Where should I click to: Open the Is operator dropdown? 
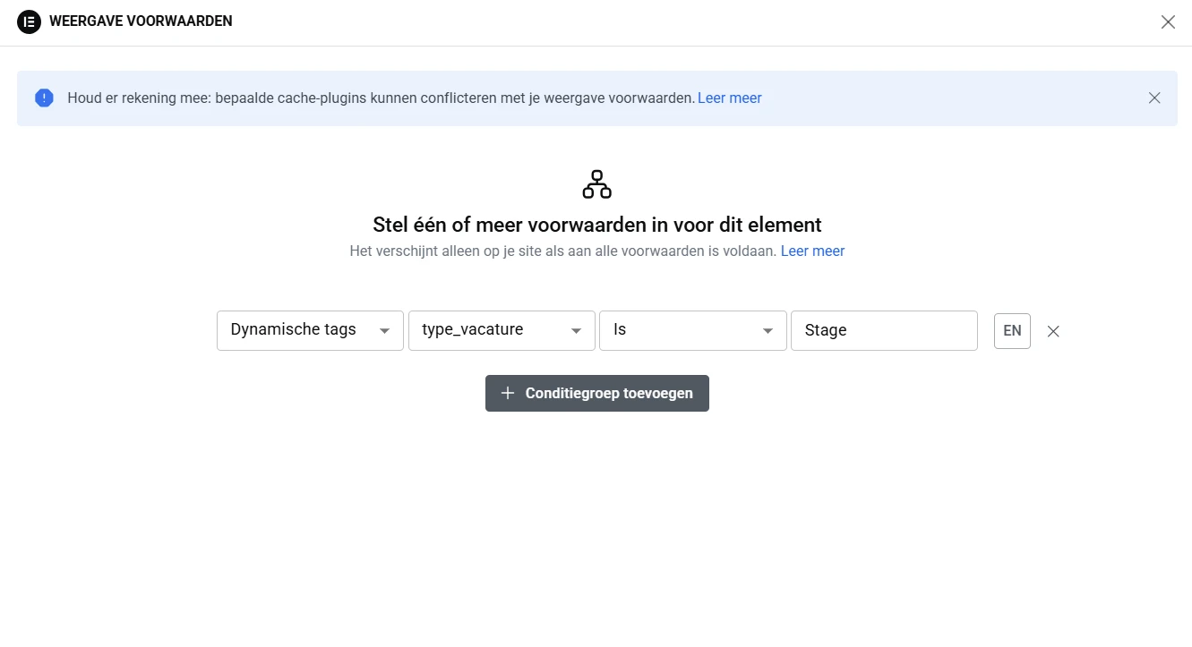pyautogui.click(x=693, y=330)
